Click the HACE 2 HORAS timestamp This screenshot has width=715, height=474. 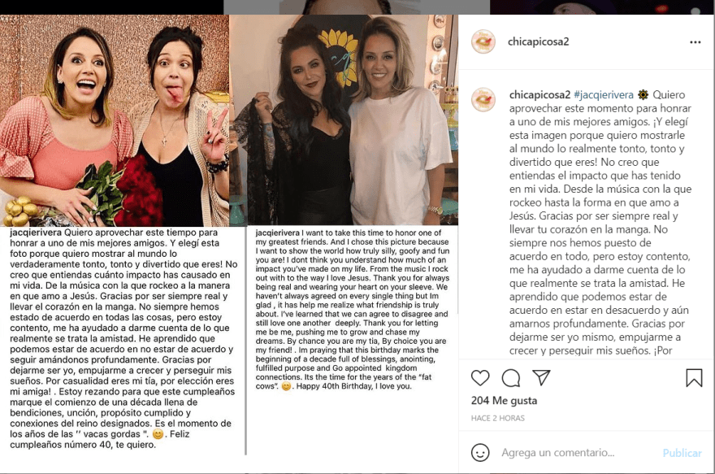coord(497,418)
